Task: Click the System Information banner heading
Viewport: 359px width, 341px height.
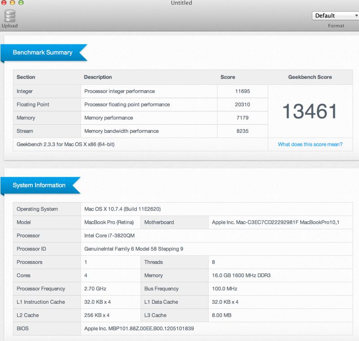Action: (39, 185)
